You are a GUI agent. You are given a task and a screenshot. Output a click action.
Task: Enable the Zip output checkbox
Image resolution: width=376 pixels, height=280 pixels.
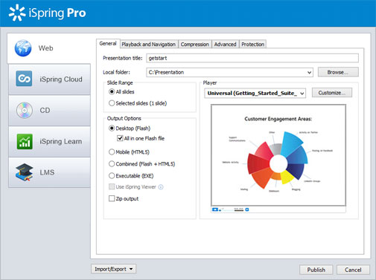click(112, 198)
